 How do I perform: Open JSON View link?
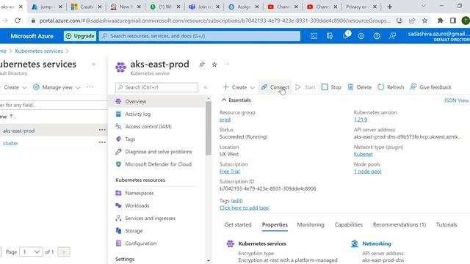456,100
